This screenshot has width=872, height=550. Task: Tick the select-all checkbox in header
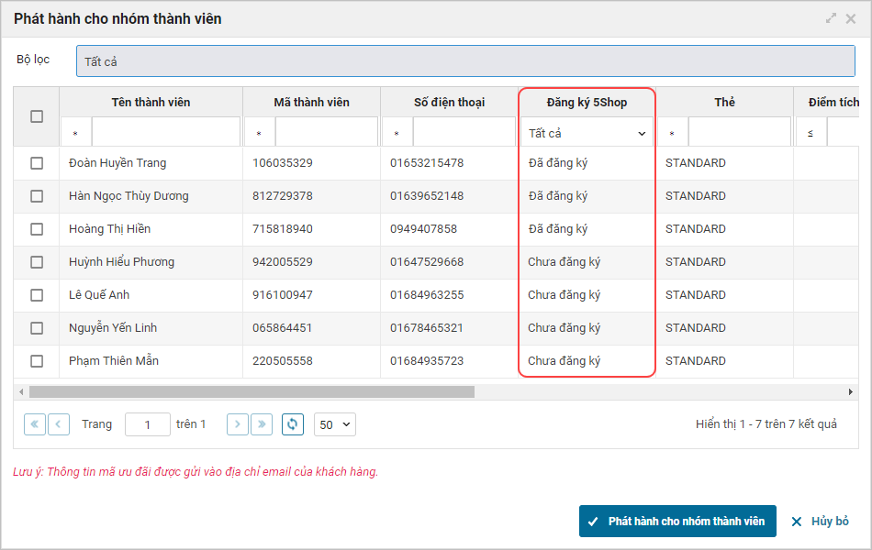(37, 116)
